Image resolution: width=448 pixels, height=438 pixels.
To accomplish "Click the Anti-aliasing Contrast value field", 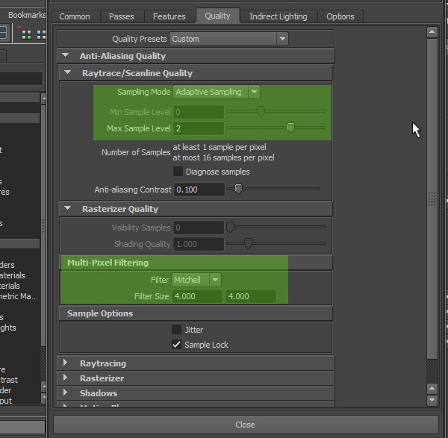I will pos(199,190).
